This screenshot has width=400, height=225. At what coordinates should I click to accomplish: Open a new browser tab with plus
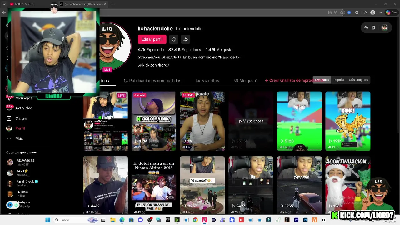click(x=112, y=4)
